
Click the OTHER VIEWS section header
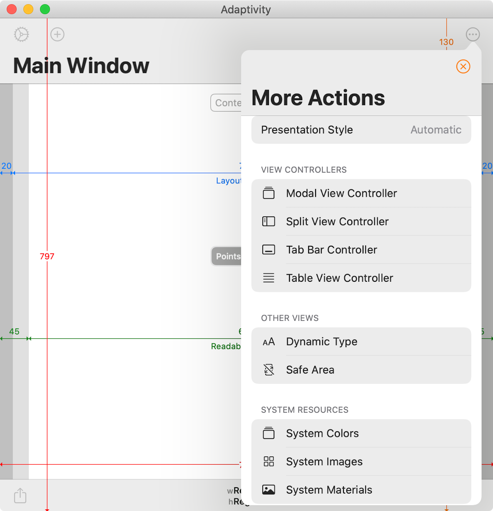coord(290,318)
